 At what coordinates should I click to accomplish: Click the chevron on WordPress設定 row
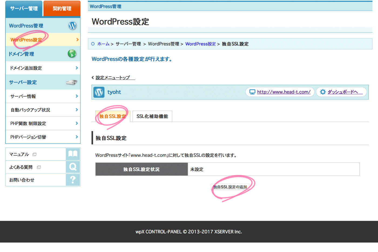77,40
